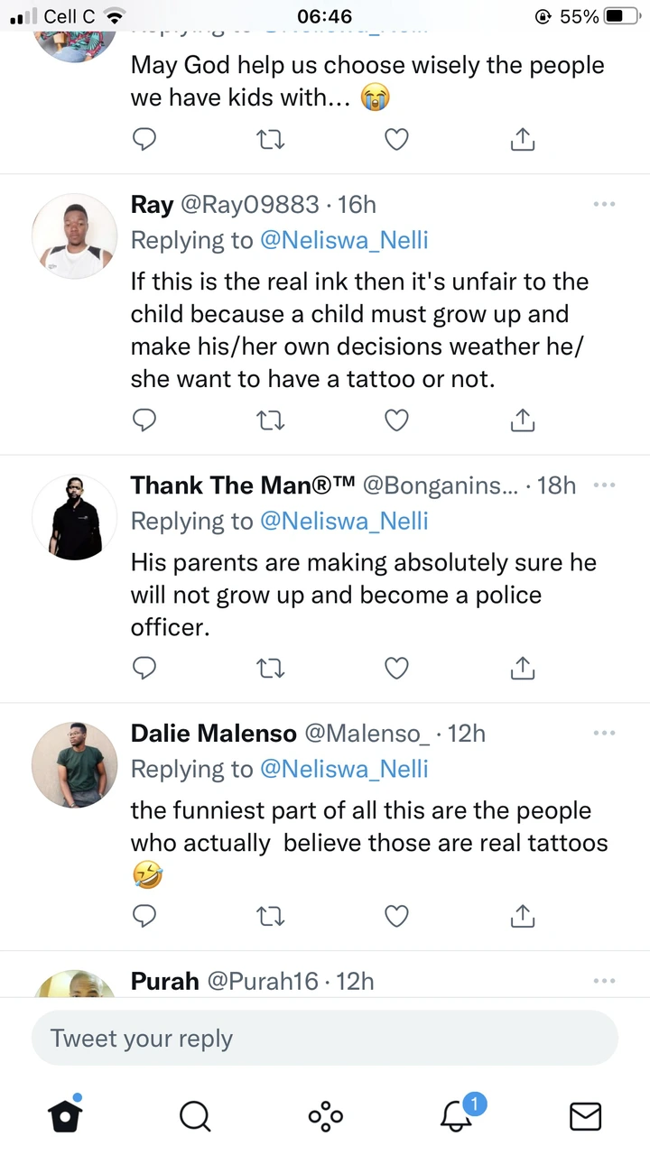Go to the Home tab

(x=65, y=1116)
